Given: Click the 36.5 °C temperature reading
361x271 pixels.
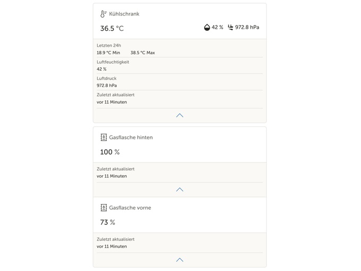Looking at the screenshot, I should click(x=112, y=29).
